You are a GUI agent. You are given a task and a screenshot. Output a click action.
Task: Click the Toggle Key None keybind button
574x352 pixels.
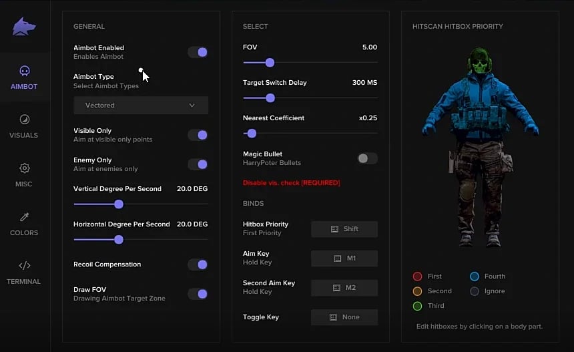tap(344, 317)
